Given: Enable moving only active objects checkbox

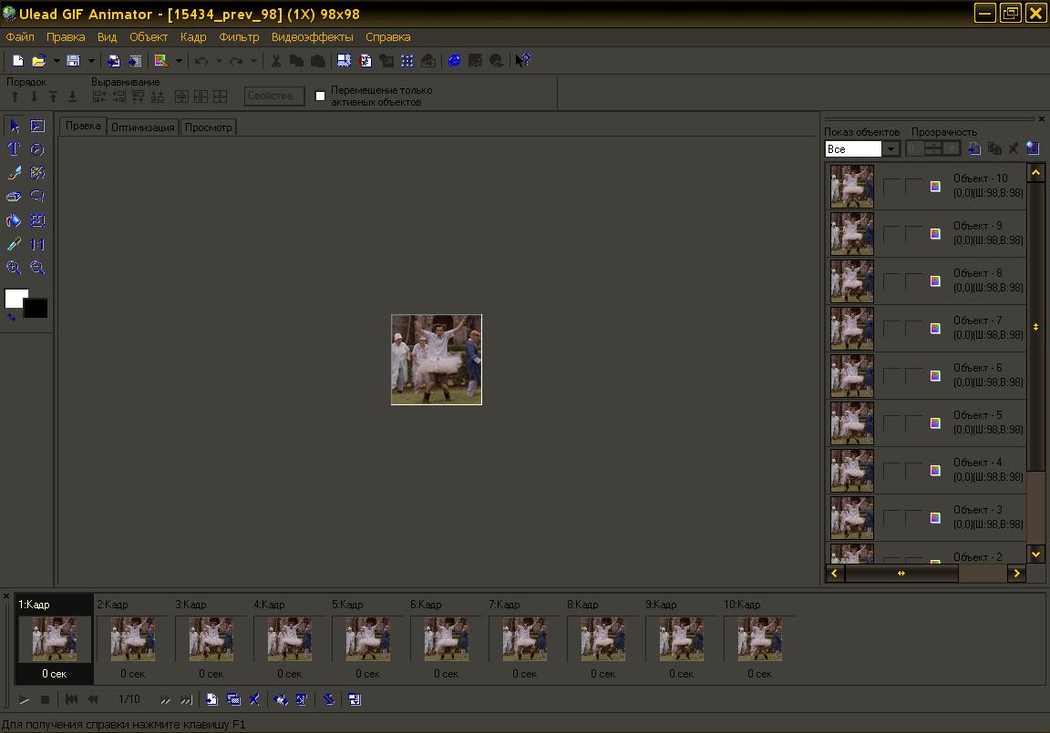Looking at the screenshot, I should click(x=320, y=96).
